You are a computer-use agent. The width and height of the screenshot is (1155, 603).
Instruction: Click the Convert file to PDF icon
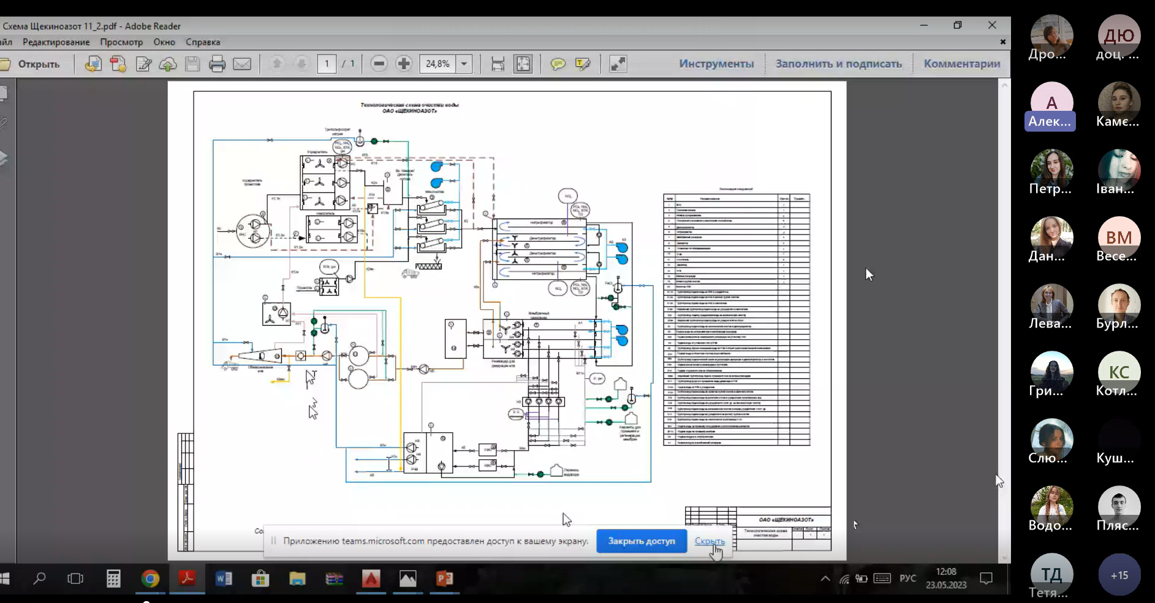[x=93, y=64]
